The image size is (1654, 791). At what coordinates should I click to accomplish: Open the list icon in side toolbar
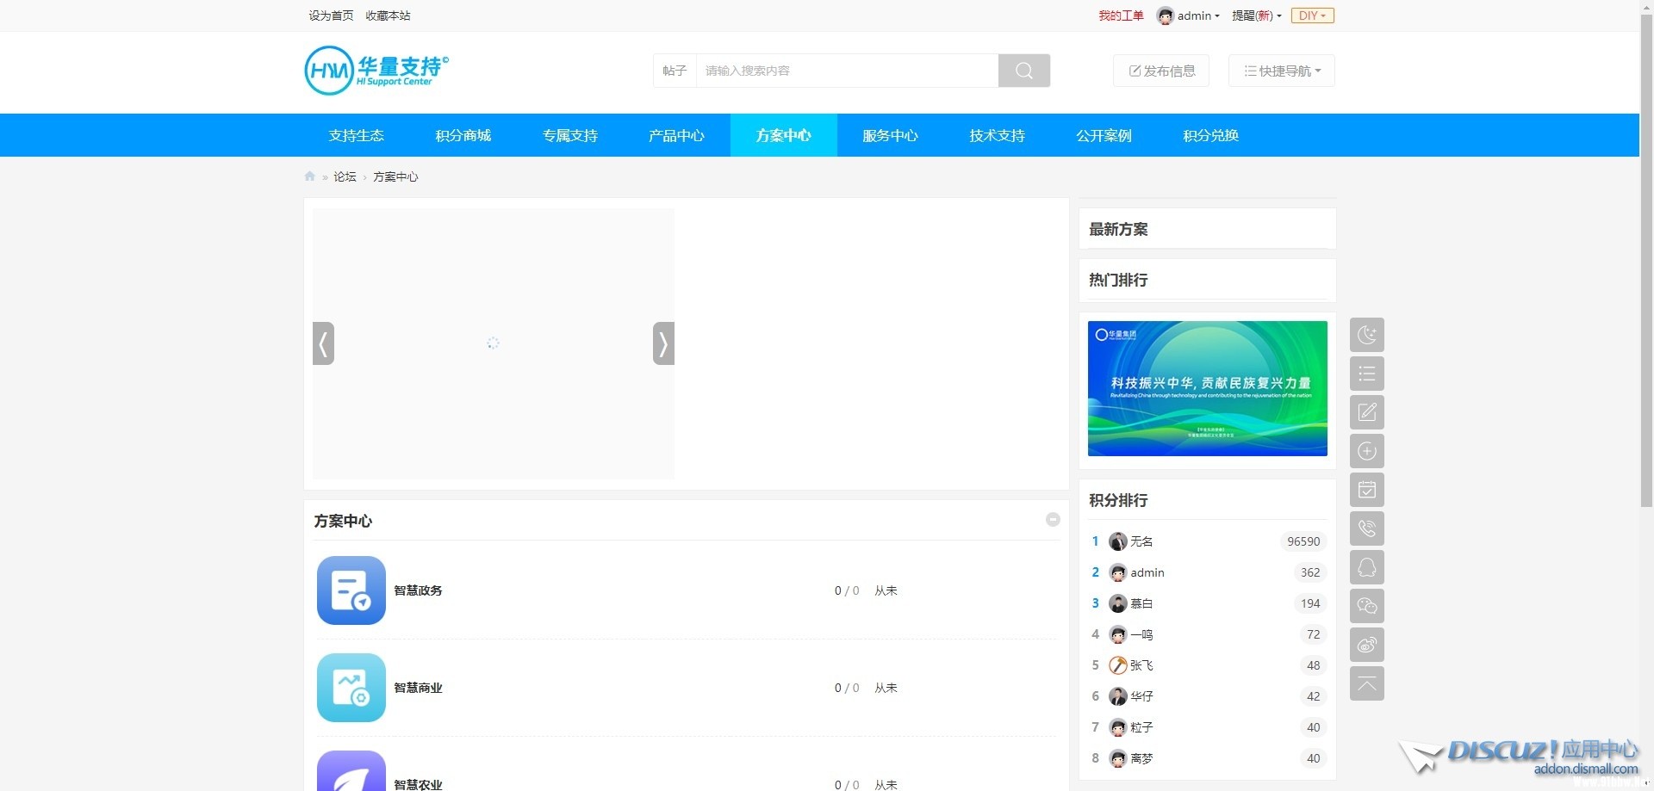point(1366,374)
